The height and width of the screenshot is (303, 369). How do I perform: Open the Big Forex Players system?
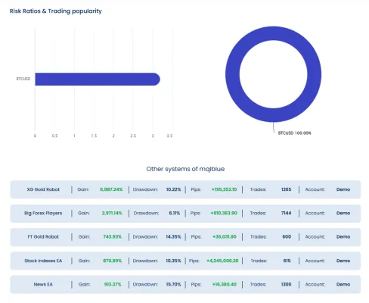pyautogui.click(x=43, y=213)
